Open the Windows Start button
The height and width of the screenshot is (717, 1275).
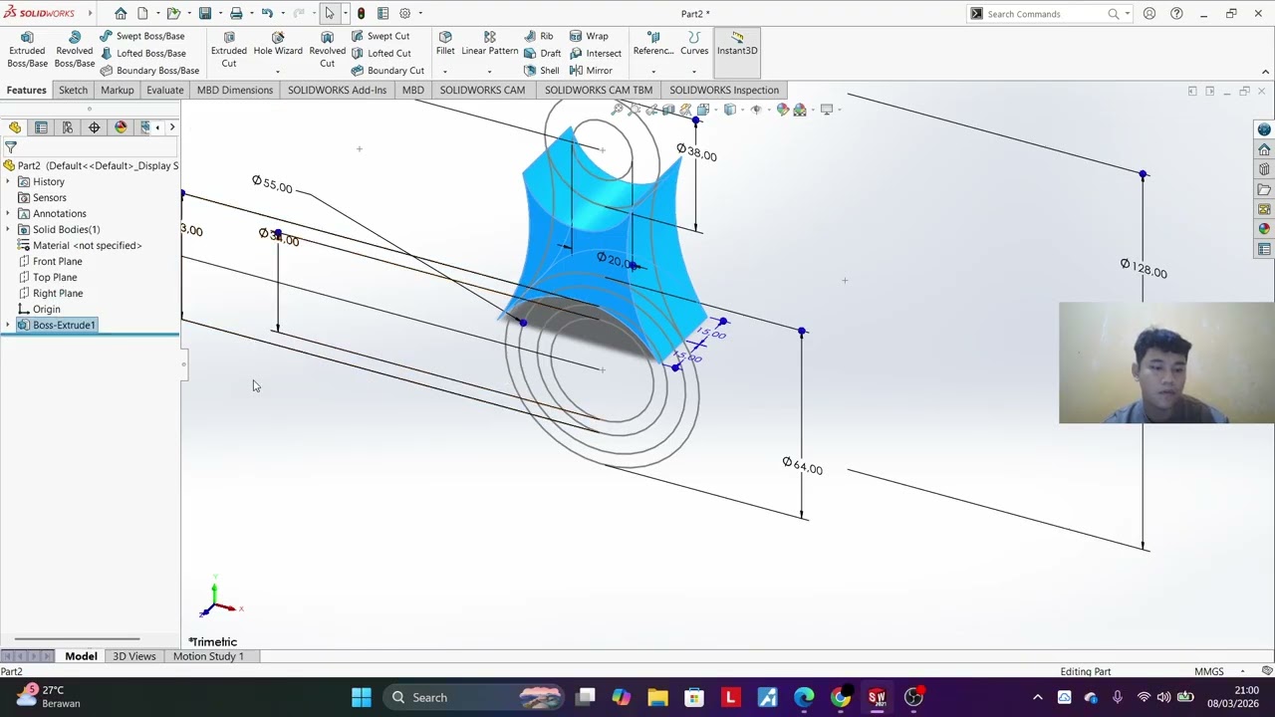click(361, 697)
